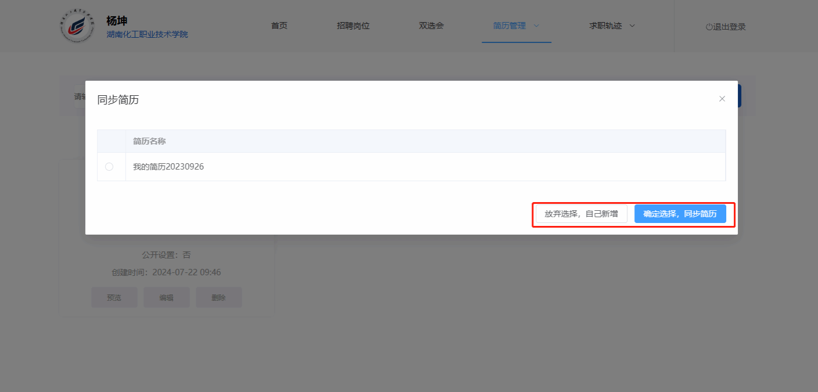The width and height of the screenshot is (818, 392).
Task: Click the power icon beside 退出登录
Action: coord(709,27)
